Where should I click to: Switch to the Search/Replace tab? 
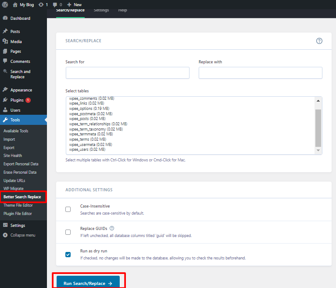coord(70,11)
